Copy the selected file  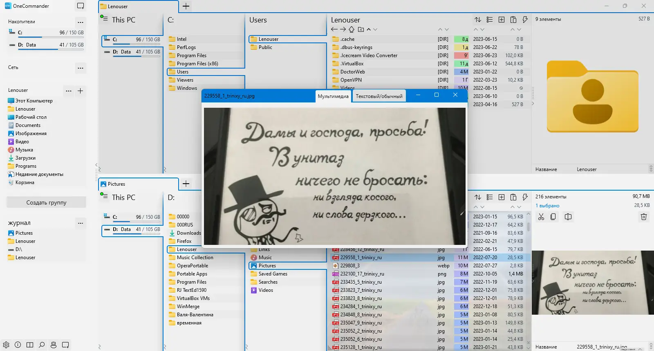(553, 217)
